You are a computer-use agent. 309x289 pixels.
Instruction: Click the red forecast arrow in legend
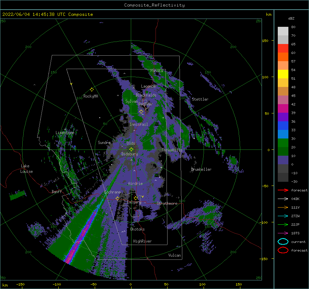click(x=283, y=190)
